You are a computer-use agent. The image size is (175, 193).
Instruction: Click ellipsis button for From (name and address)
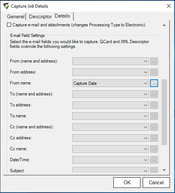click(154, 61)
